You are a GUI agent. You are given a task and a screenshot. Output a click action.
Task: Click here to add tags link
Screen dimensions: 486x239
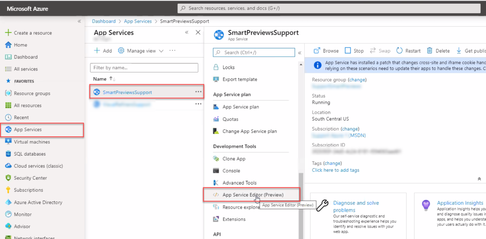coord(336,170)
